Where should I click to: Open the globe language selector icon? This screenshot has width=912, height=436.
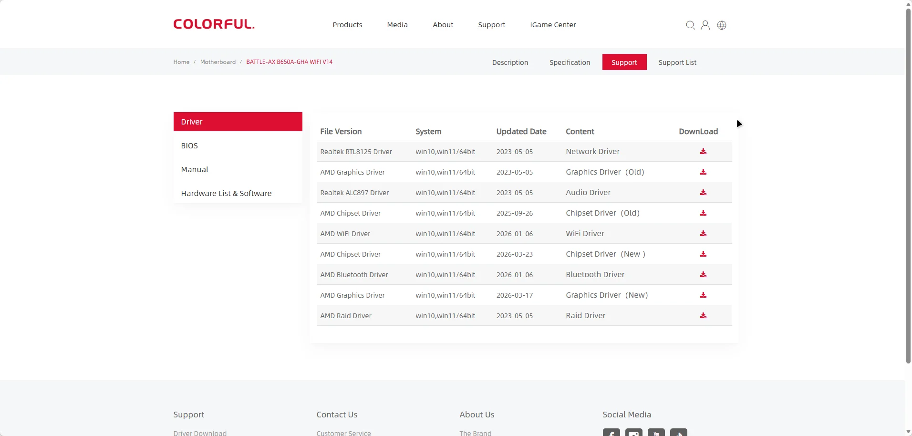click(722, 25)
